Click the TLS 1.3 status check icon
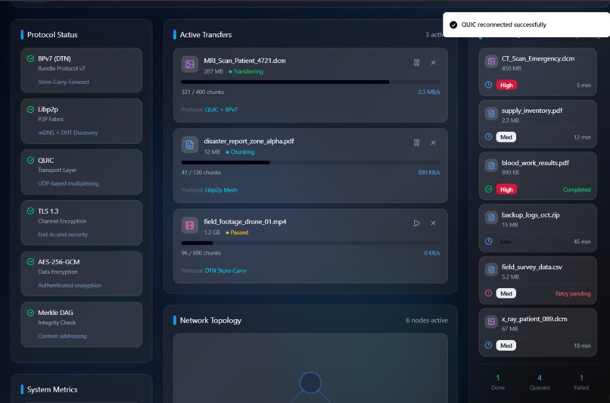 pyautogui.click(x=30, y=211)
